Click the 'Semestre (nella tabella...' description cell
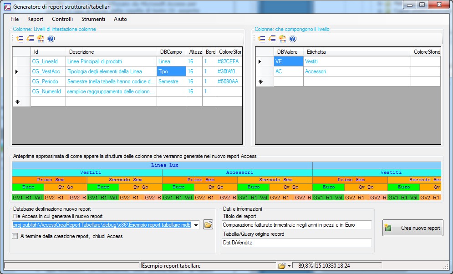Image resolution: width=453 pixels, height=274 pixels. pos(111,81)
